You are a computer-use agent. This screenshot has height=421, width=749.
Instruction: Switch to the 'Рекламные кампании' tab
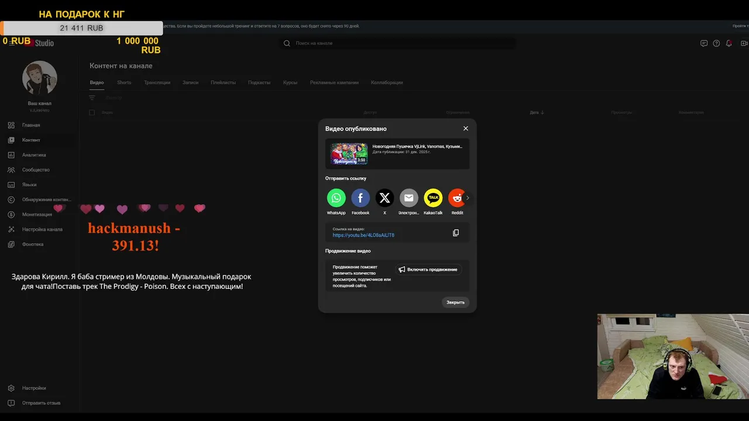coord(334,82)
